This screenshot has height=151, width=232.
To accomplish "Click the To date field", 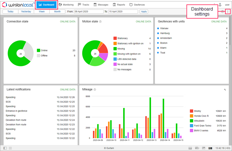I will tap(123, 12).
